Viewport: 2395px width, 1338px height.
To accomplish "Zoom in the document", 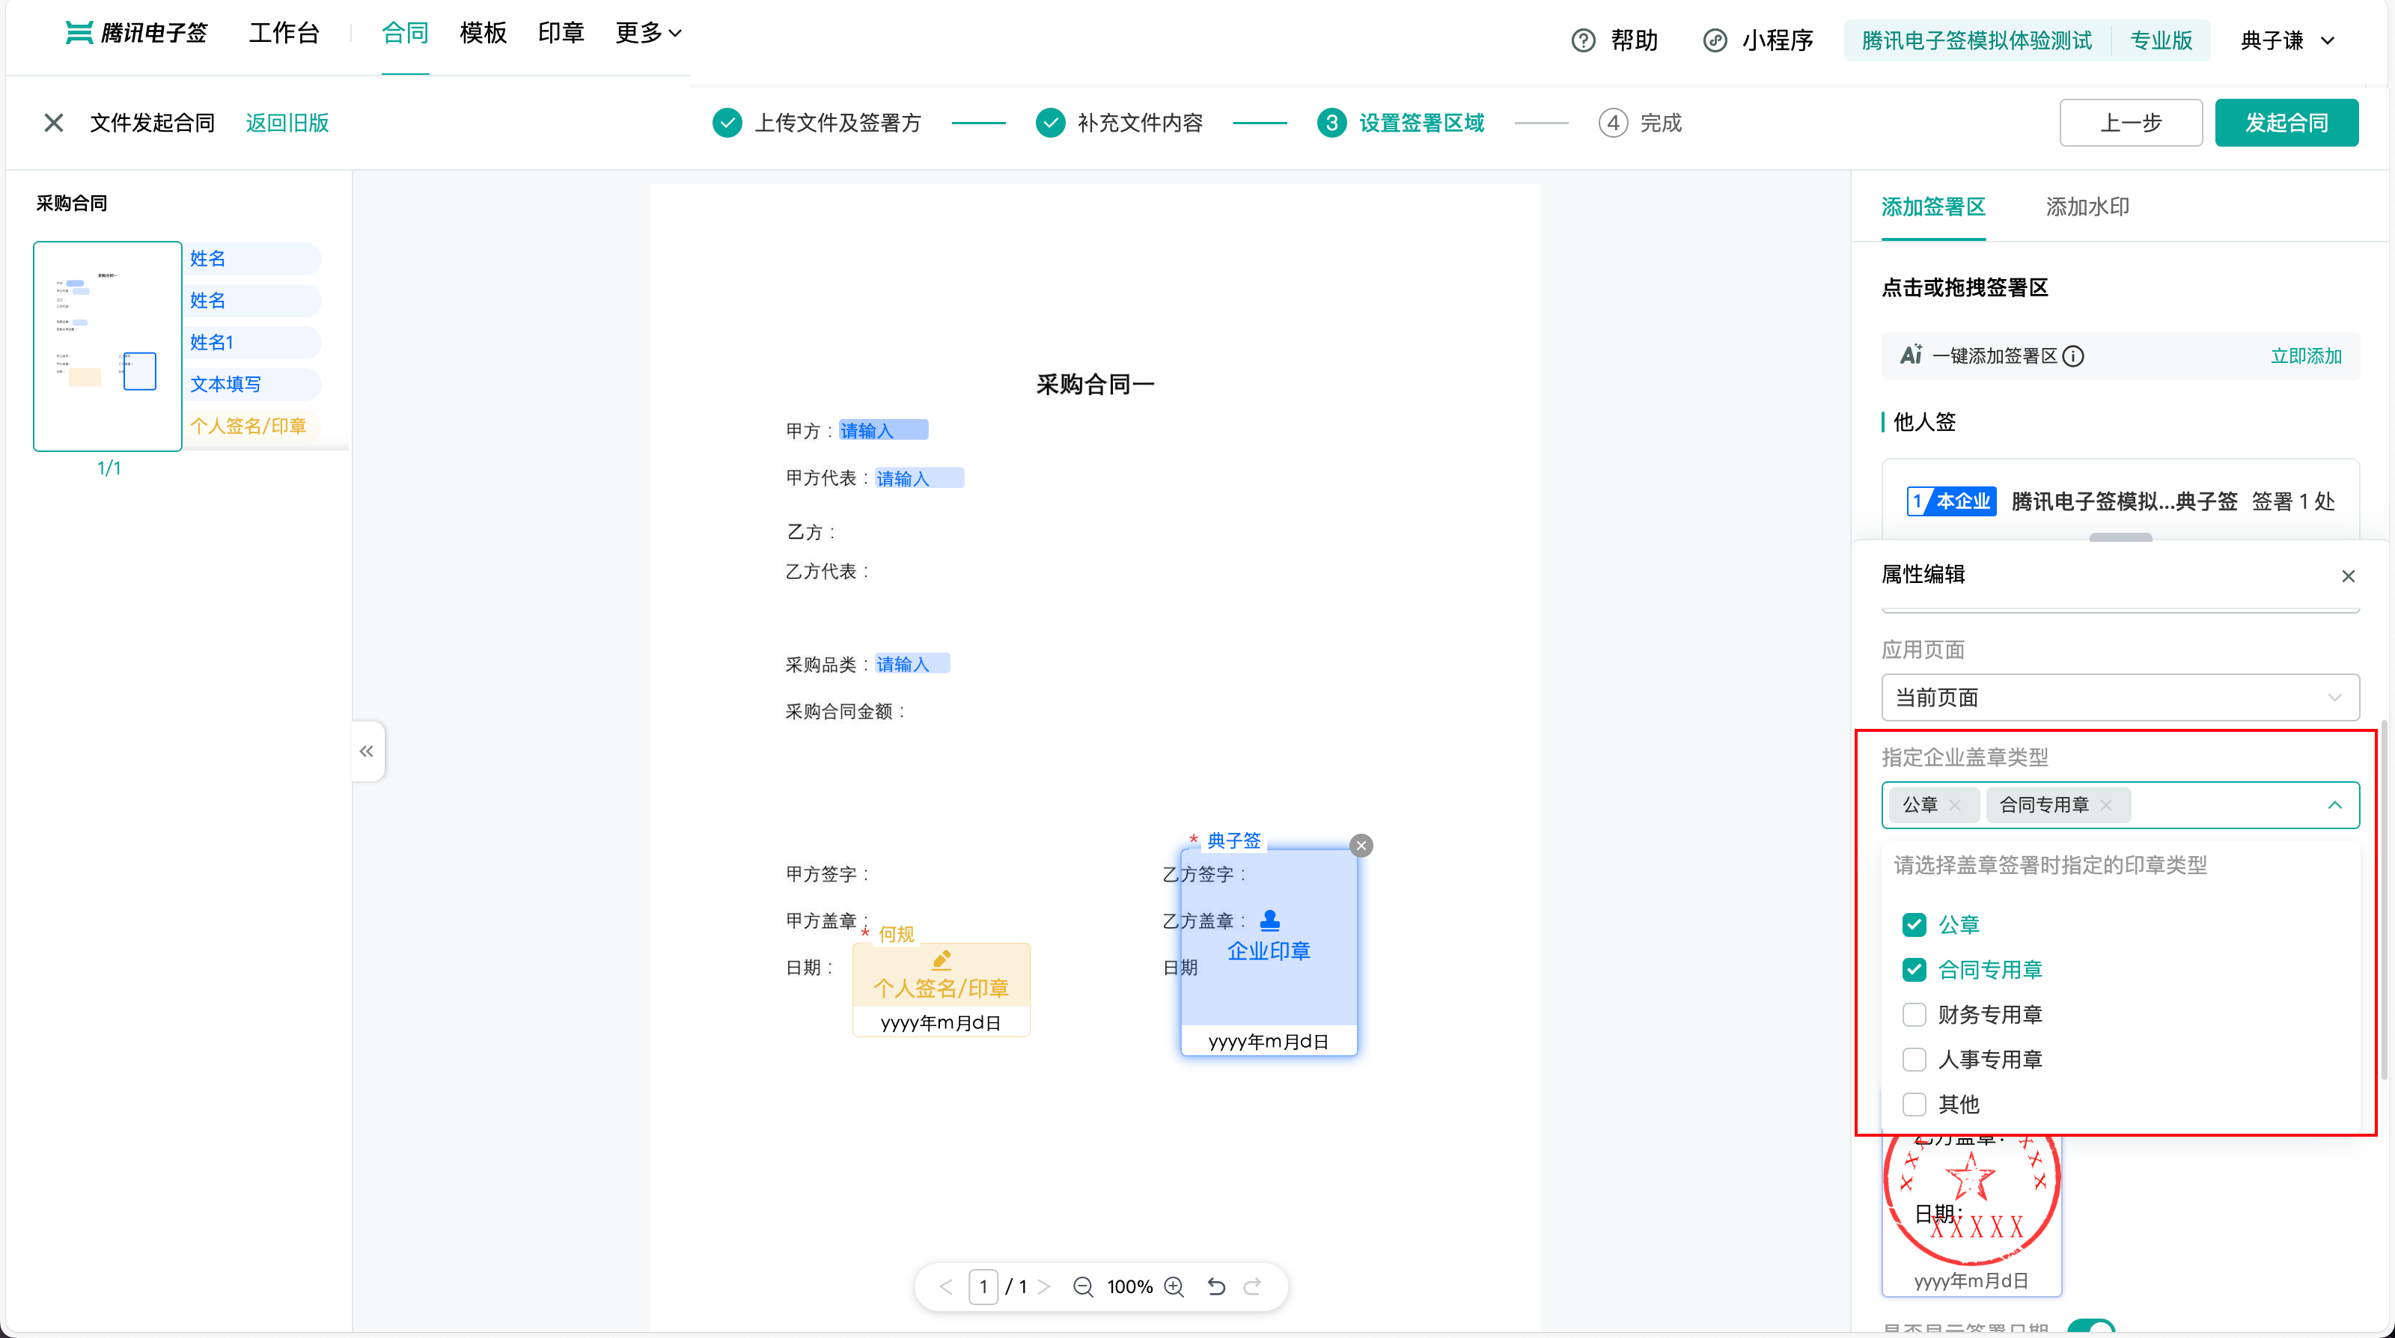I will click(x=1174, y=1287).
